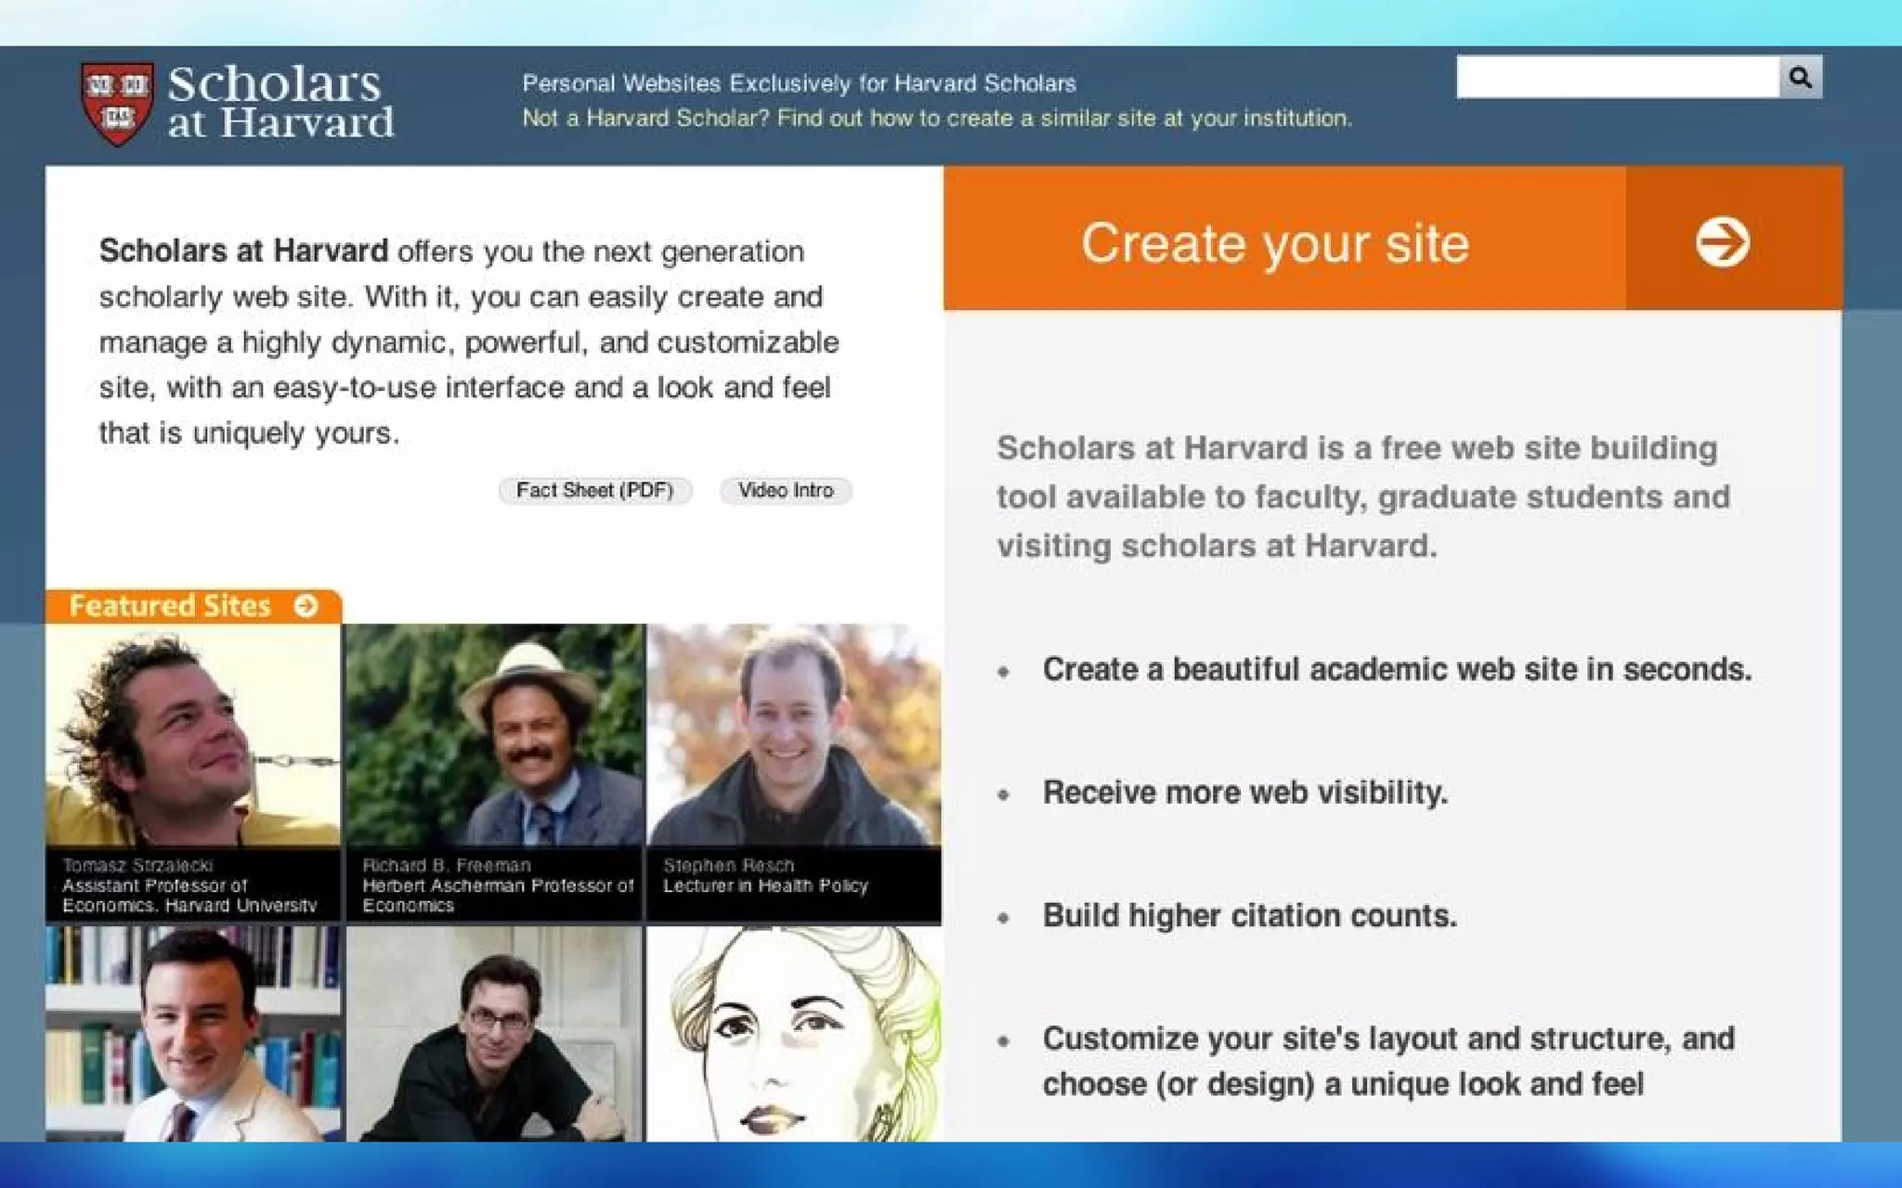Open Tomasz Strzalecki's featured site photo

tap(193, 735)
